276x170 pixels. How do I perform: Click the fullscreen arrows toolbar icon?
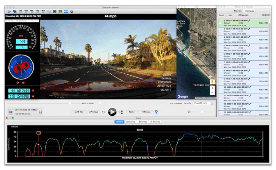coord(66,11)
